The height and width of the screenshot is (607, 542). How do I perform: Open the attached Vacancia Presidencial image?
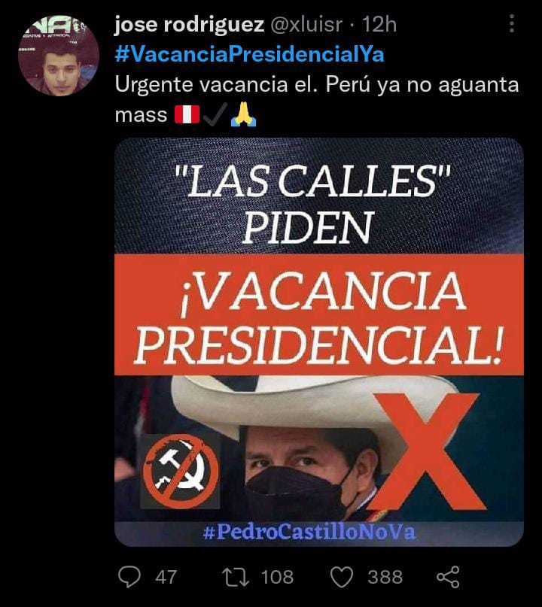319,342
